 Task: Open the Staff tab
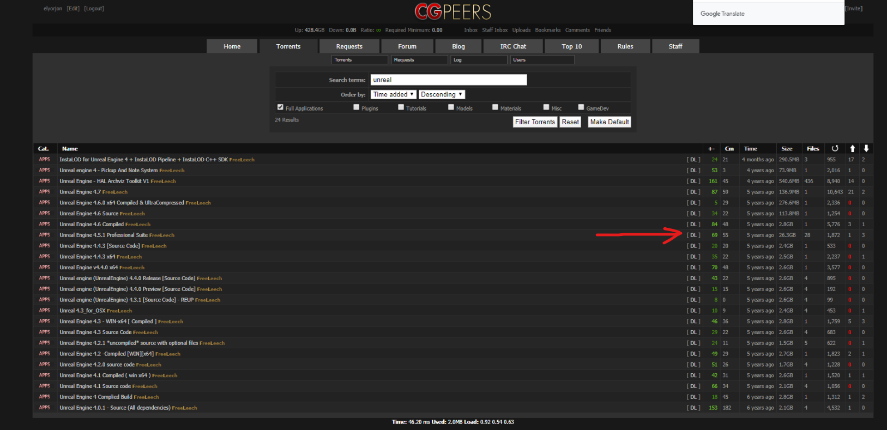tap(675, 46)
